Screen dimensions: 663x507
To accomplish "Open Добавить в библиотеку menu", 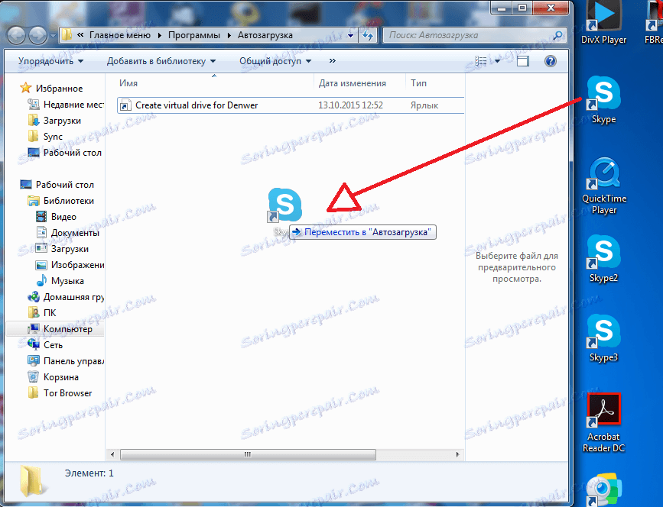I will 161,61.
